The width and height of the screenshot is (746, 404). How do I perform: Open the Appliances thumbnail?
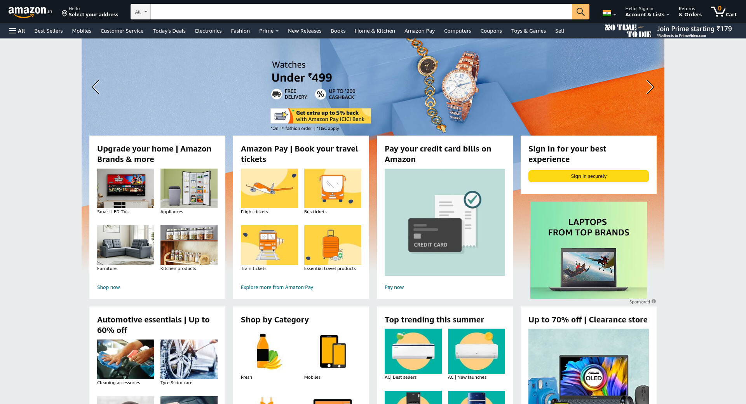(189, 188)
